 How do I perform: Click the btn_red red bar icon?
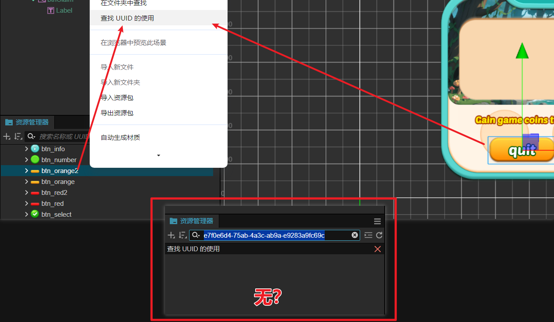tap(35, 204)
